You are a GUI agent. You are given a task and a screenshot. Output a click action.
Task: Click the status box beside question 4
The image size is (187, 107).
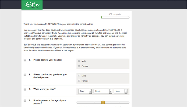click(25, 101)
